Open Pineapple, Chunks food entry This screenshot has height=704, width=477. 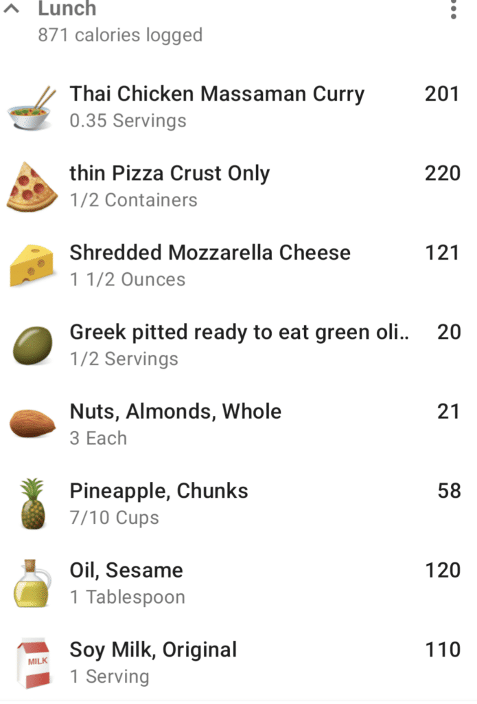point(239,504)
